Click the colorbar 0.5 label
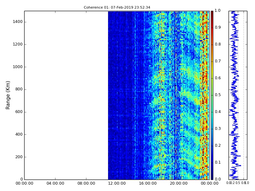 (x=218, y=95)
